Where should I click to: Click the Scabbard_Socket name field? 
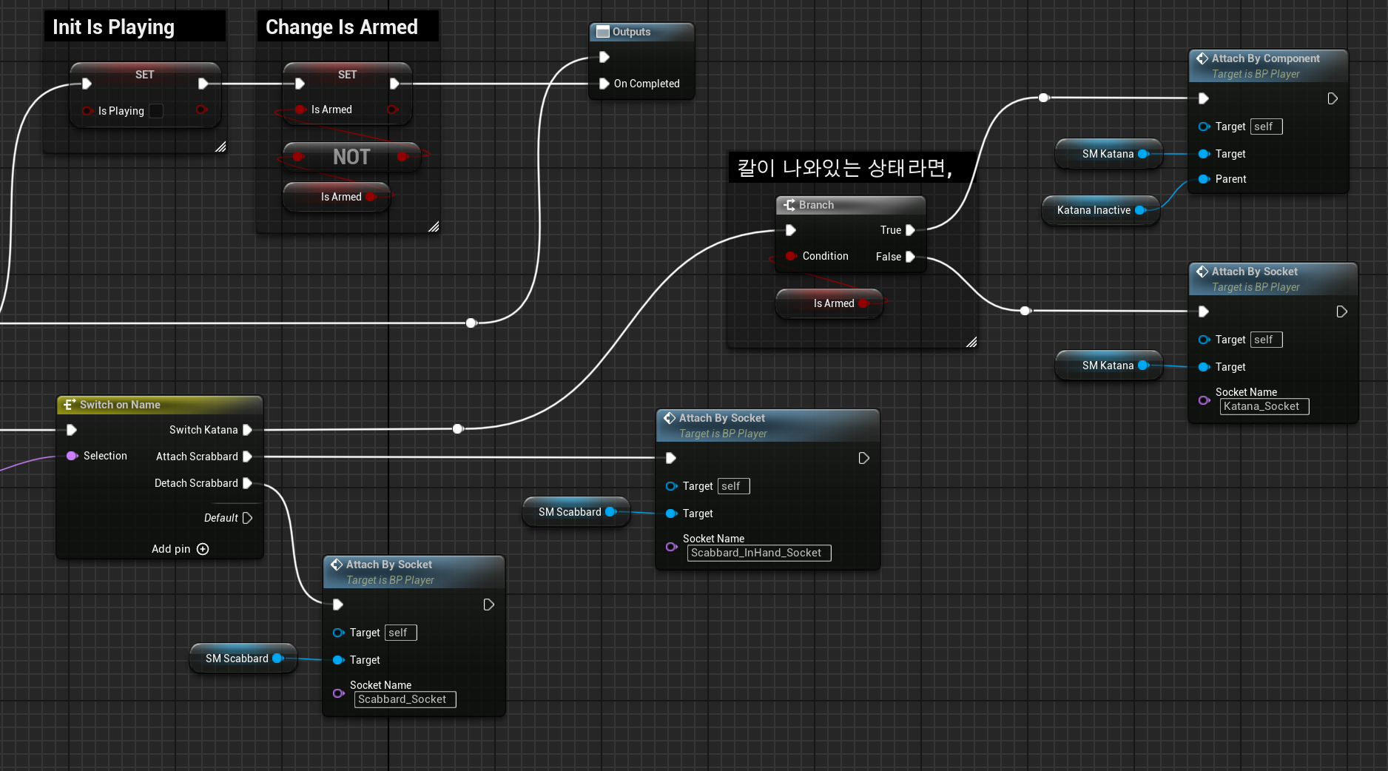(405, 699)
